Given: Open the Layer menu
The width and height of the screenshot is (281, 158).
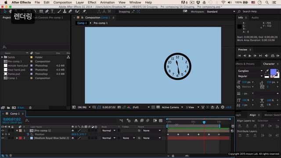Looking at the screenshot, I should click(x=80, y=2).
